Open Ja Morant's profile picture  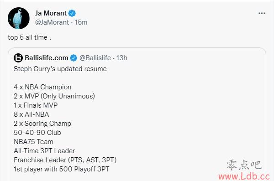pyautogui.click(x=19, y=18)
